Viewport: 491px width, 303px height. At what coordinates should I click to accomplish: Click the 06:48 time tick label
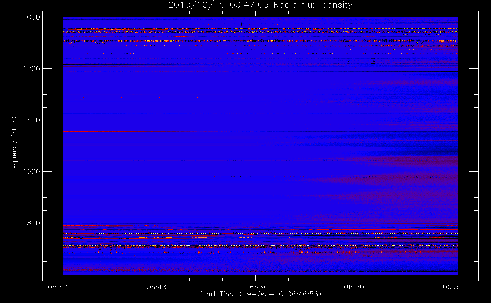(156, 287)
